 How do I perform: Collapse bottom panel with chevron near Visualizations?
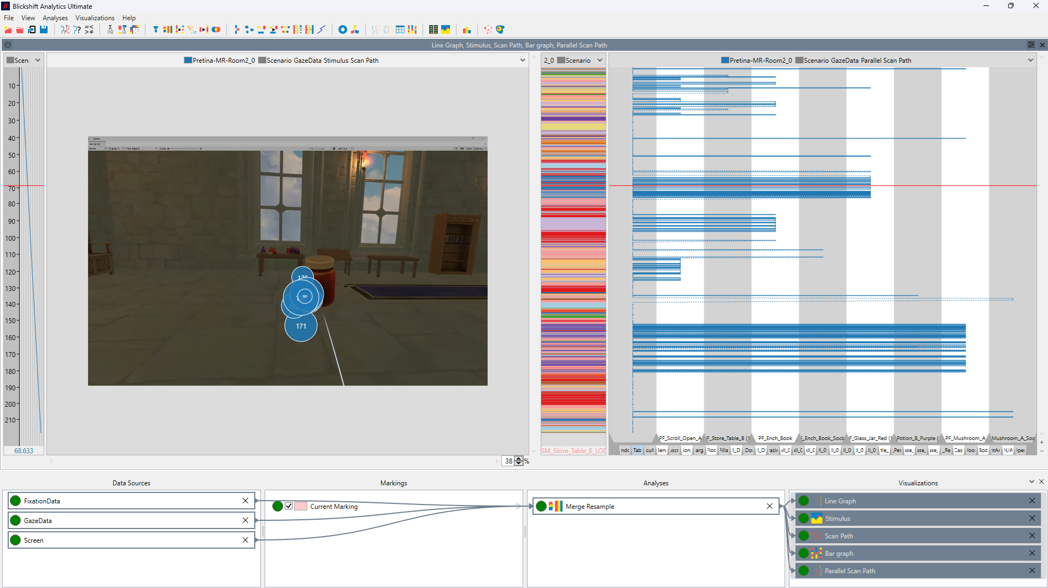[1032, 482]
